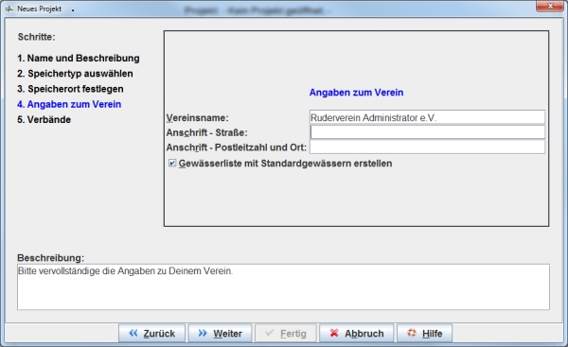
Task: Close the Neues Projekt dialog window
Action: (x=549, y=7)
